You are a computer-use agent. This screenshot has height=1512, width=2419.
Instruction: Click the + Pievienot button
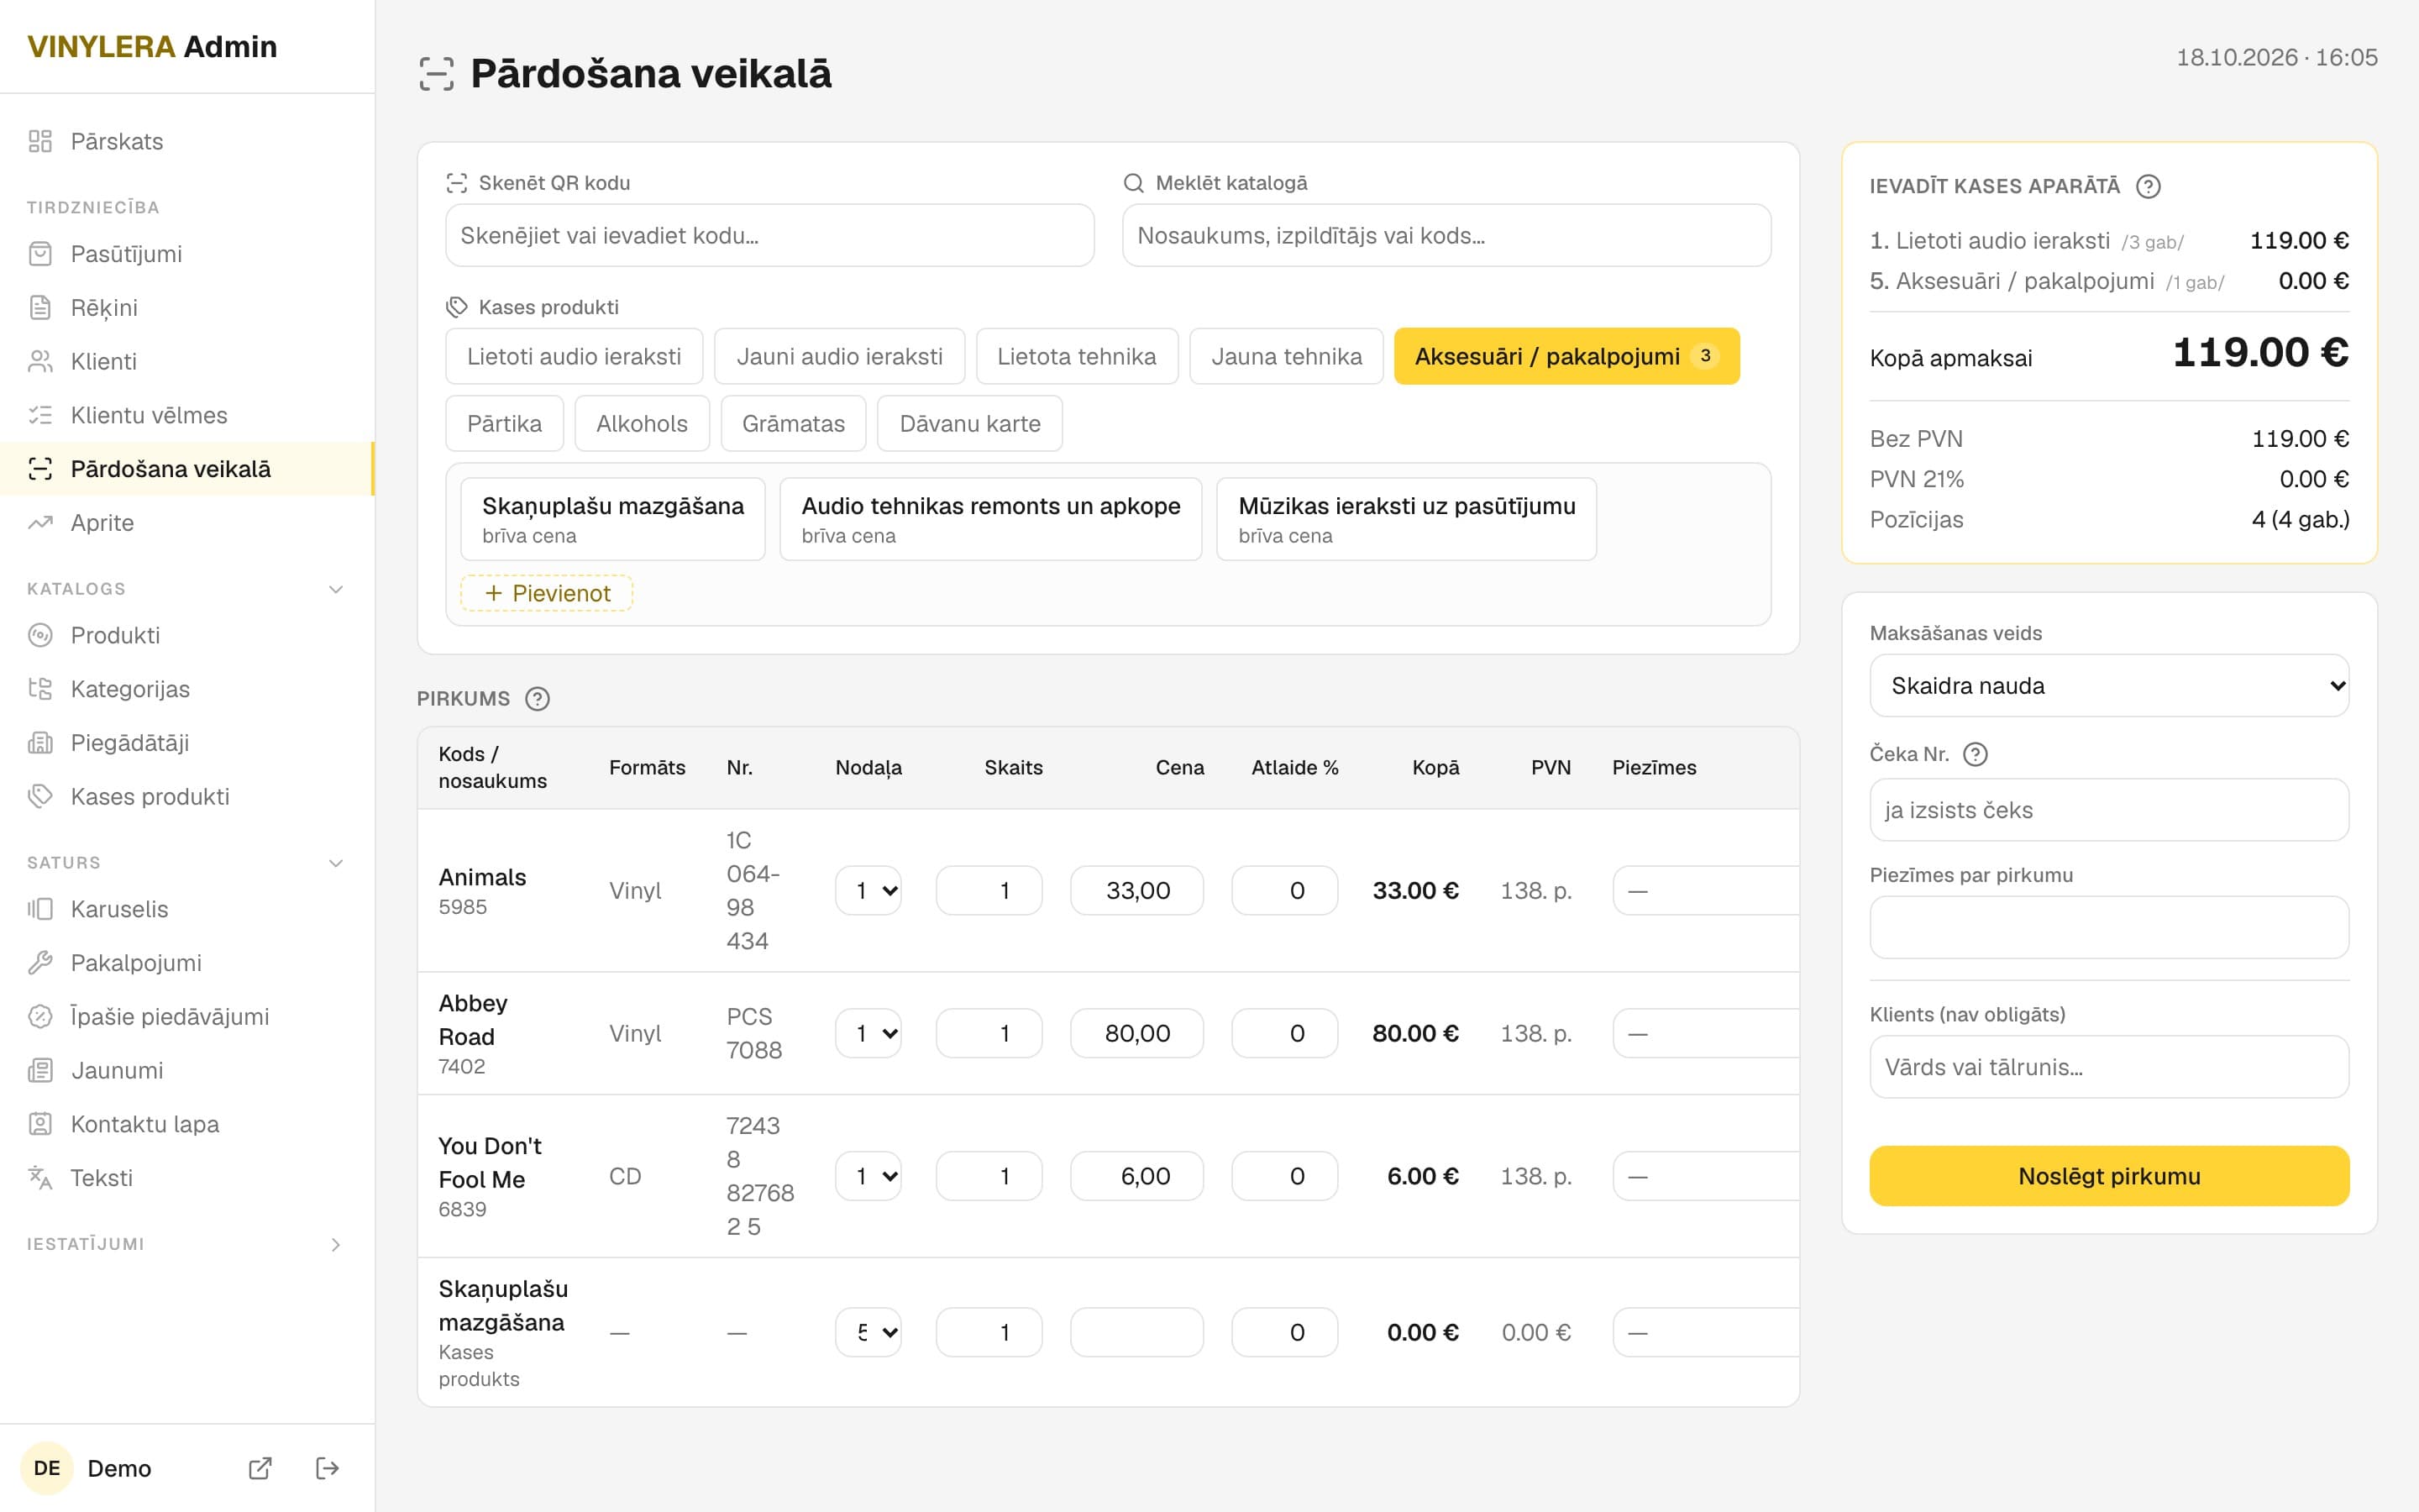point(547,593)
